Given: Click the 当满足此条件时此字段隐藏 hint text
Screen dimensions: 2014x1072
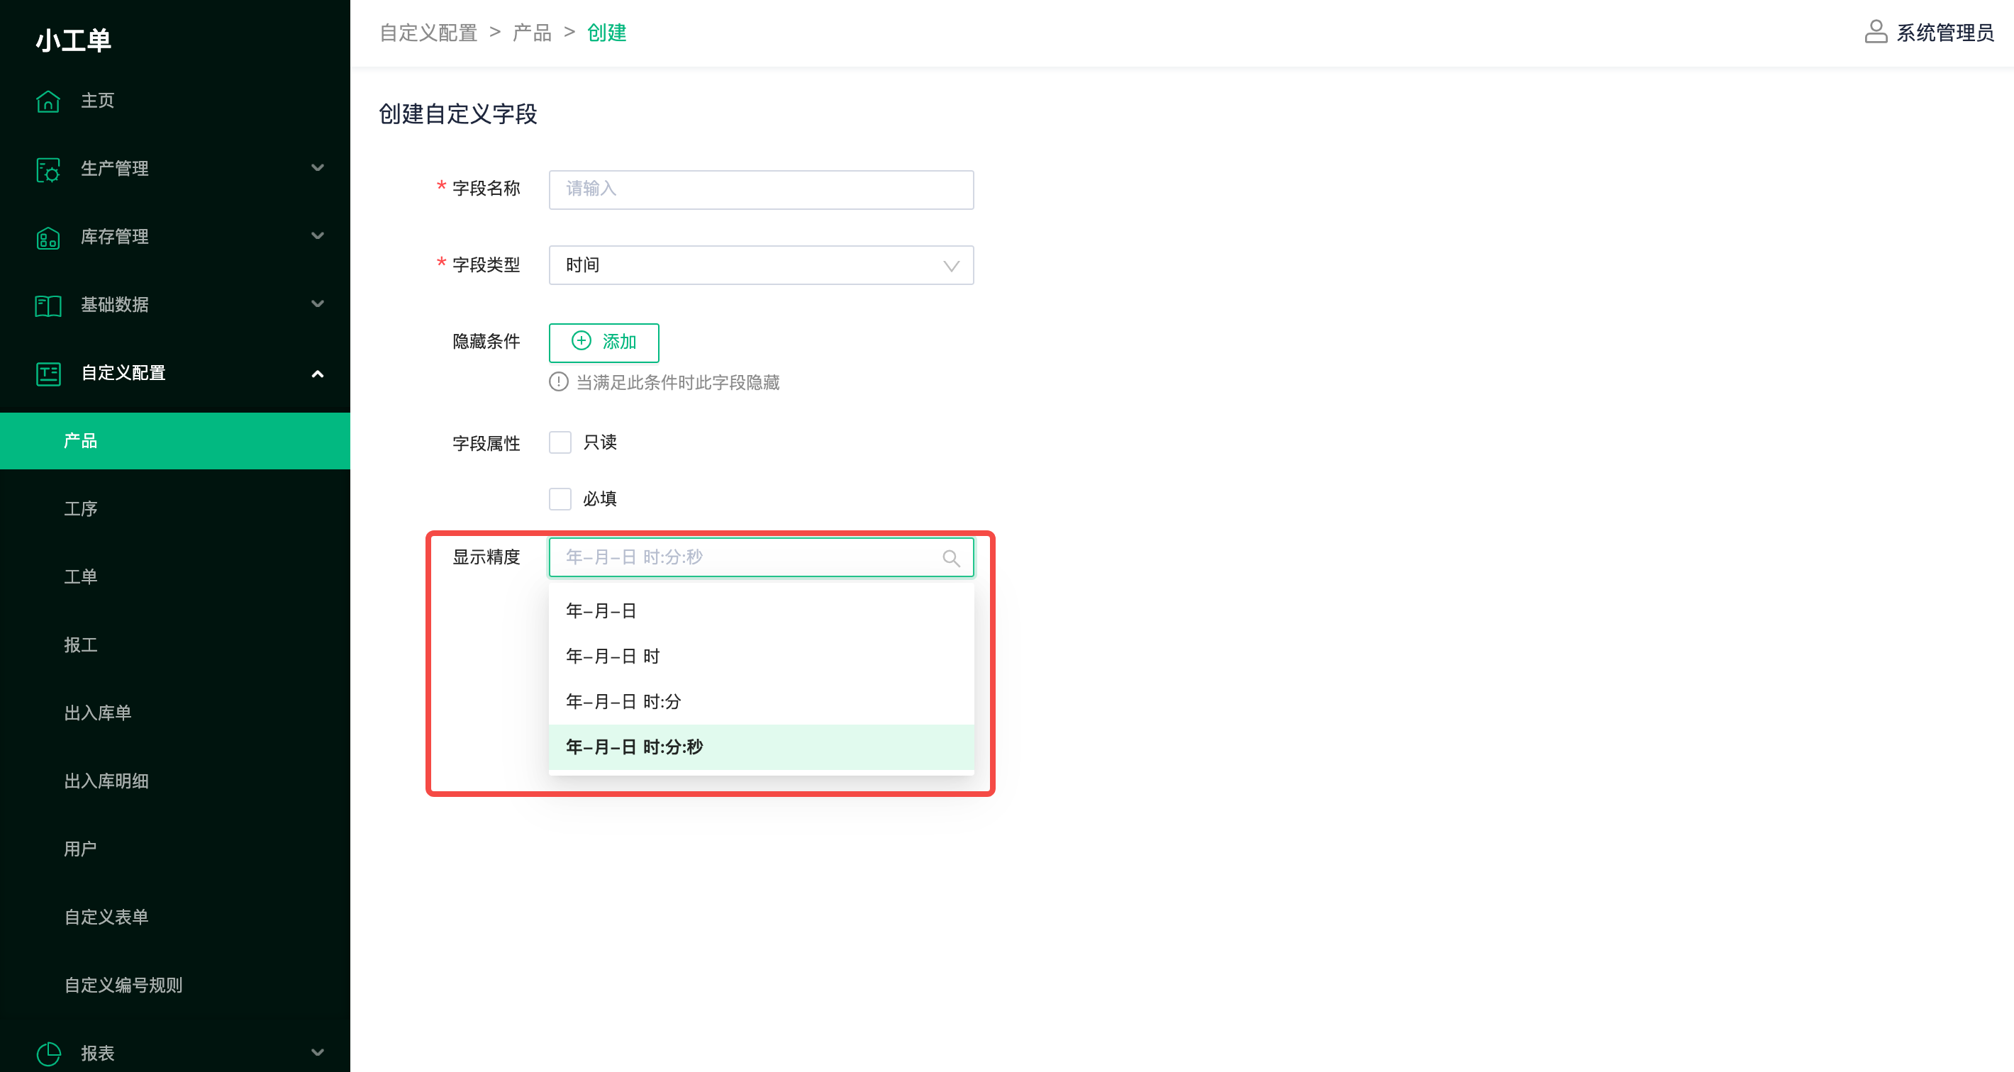Looking at the screenshot, I should click(x=678, y=382).
